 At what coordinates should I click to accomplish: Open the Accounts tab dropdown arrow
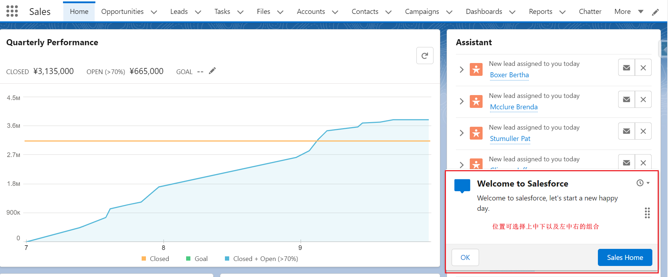(335, 12)
